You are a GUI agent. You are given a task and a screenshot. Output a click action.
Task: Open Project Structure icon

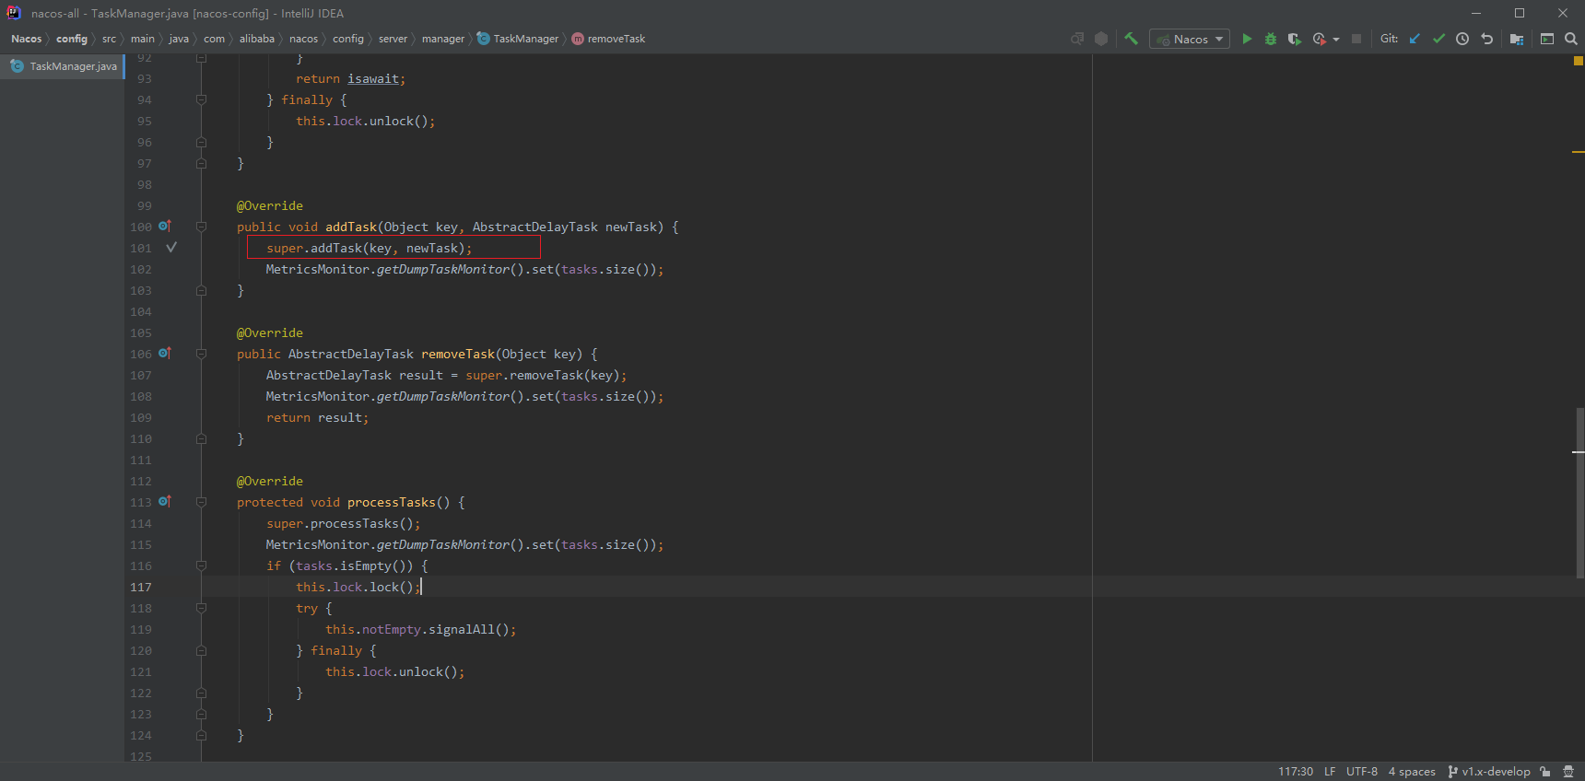(1517, 39)
